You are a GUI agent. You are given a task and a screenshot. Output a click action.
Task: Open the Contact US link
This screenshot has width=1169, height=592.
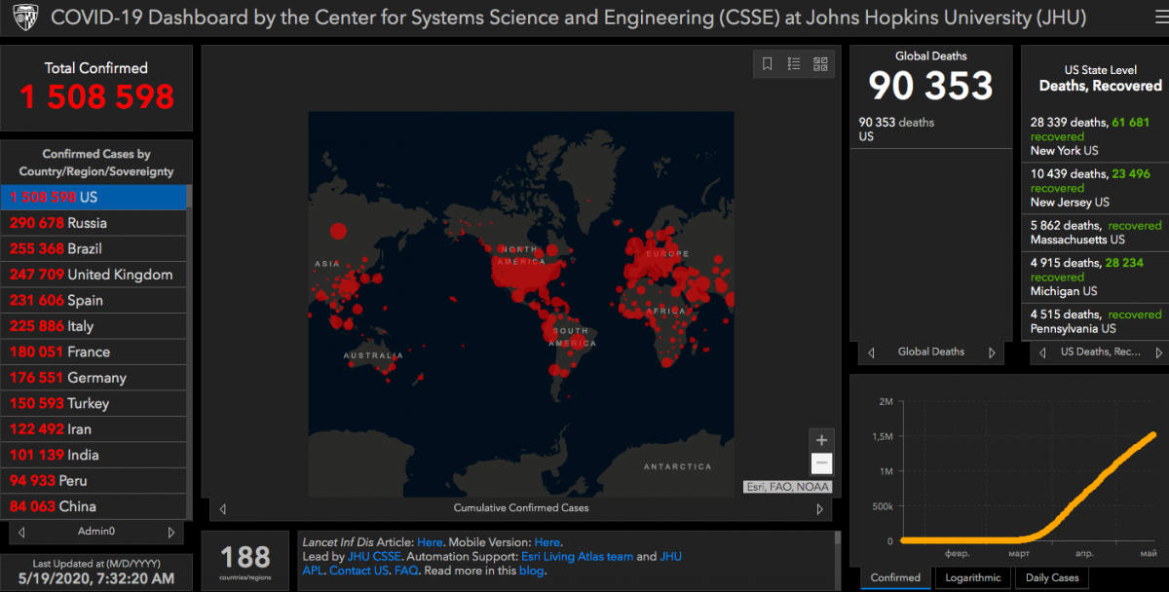click(x=358, y=571)
